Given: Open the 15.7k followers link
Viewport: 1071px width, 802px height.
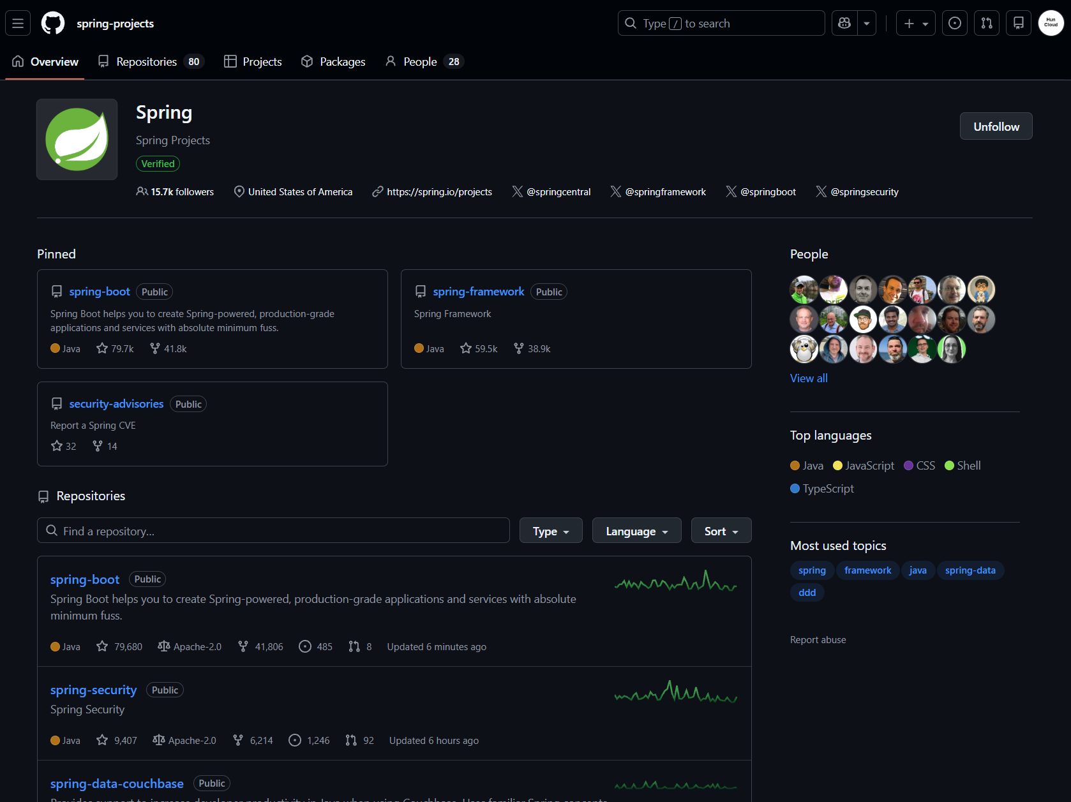Looking at the screenshot, I should coord(175,191).
